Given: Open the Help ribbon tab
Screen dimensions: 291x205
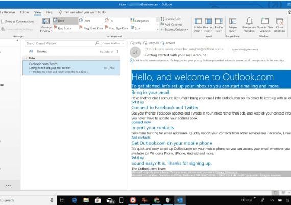Looking at the screenshot, I should click(x=50, y=12).
